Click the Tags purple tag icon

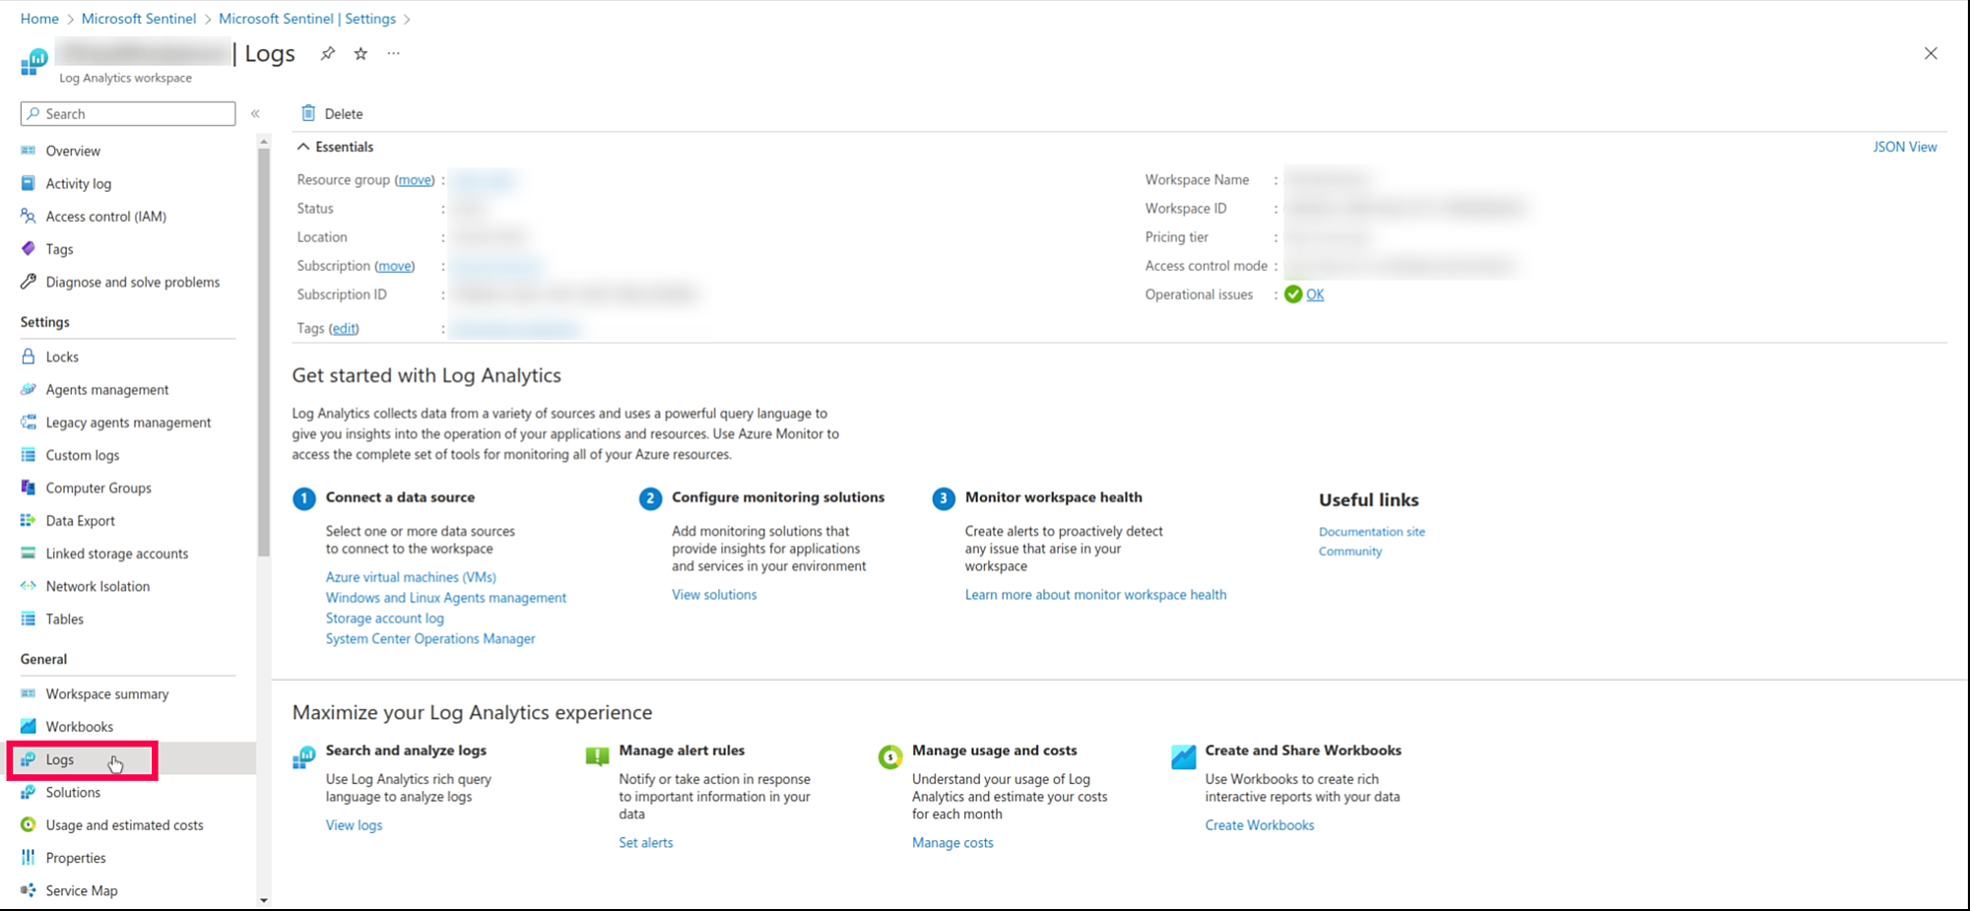29,249
